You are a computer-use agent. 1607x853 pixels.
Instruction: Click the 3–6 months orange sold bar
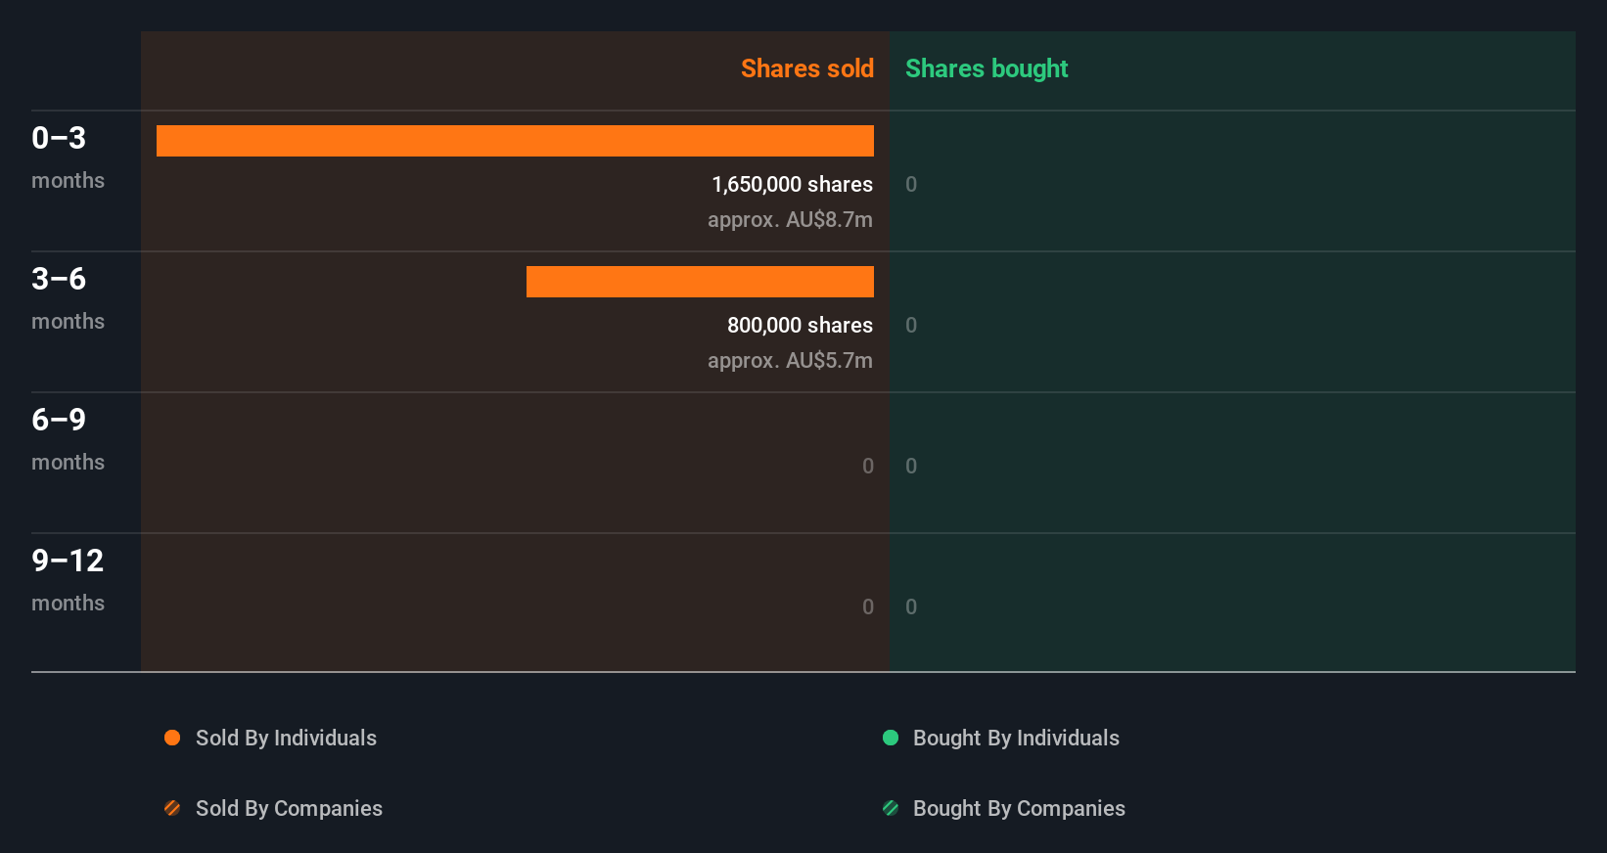(x=700, y=282)
